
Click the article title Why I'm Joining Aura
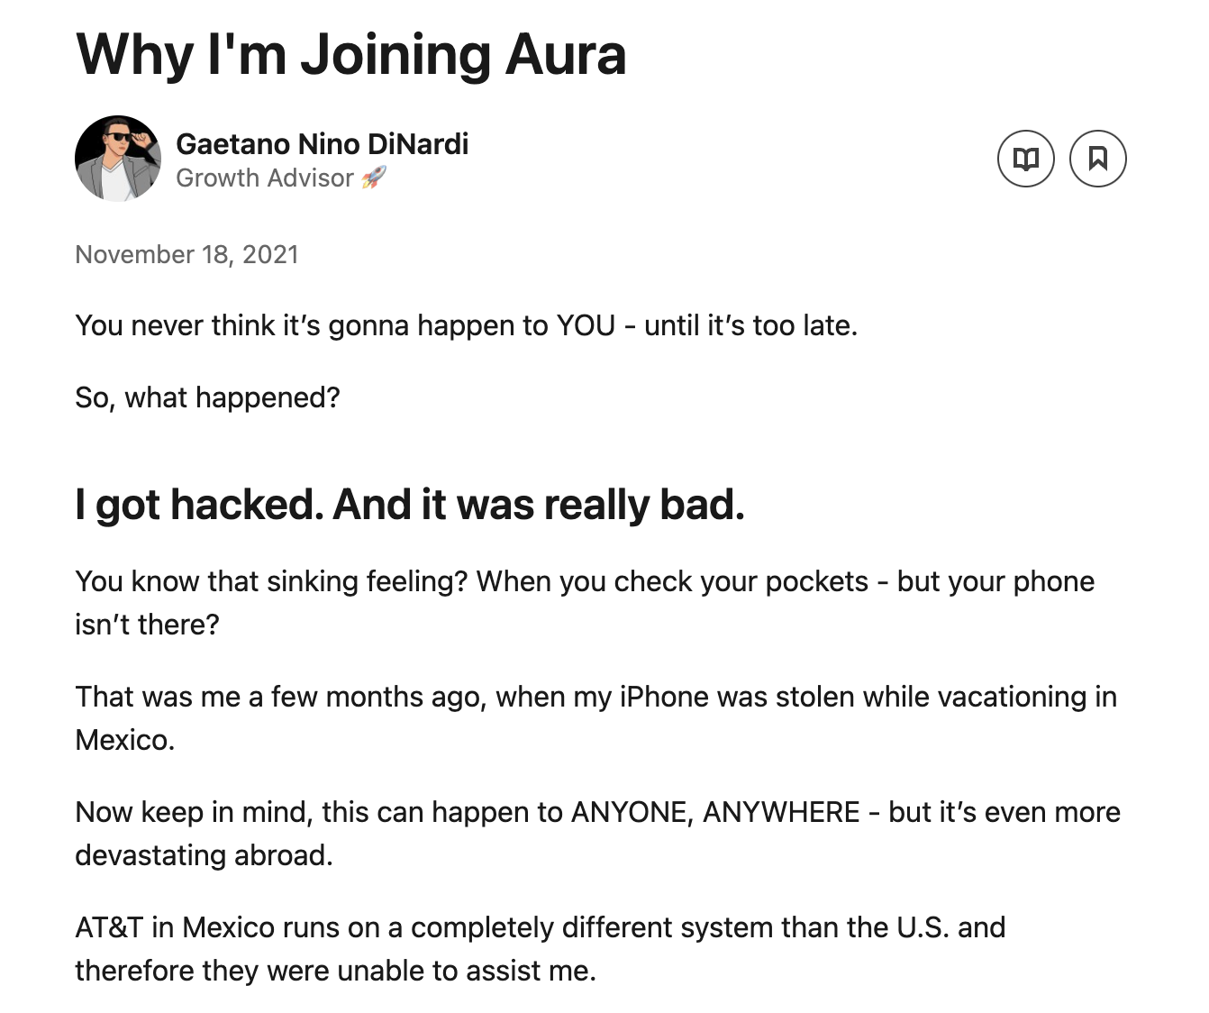pos(350,54)
